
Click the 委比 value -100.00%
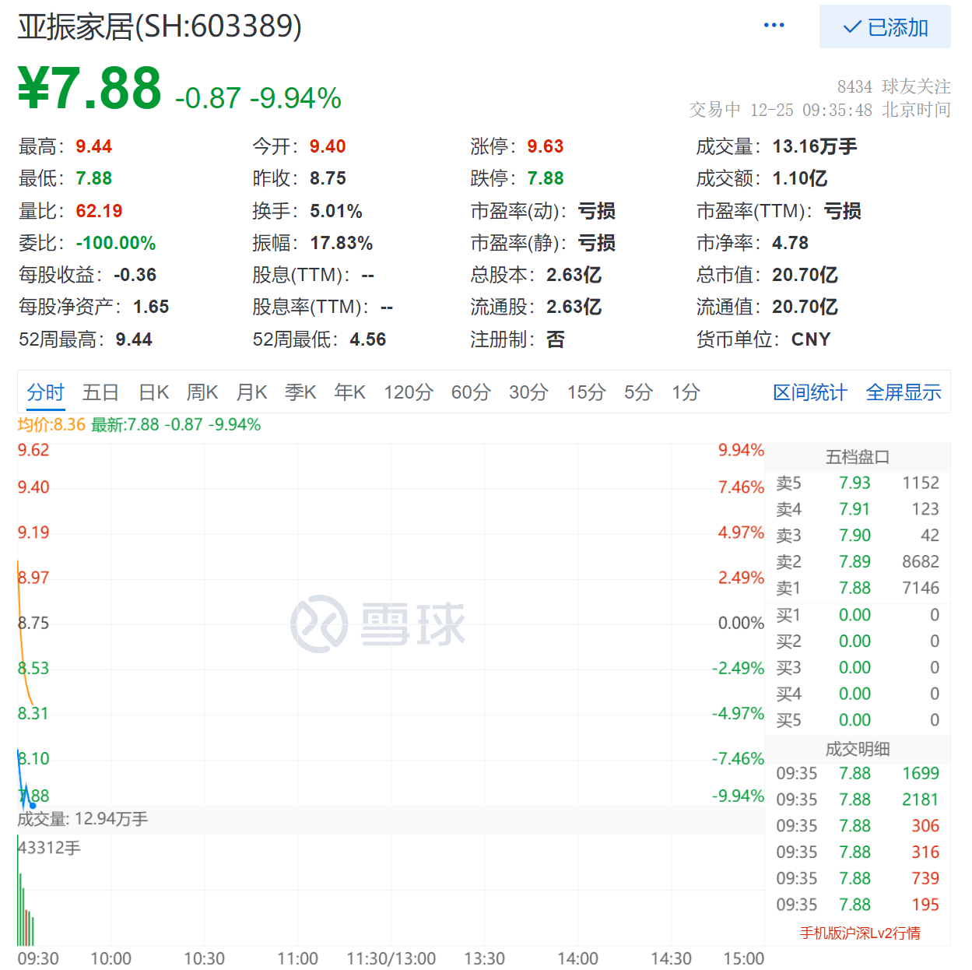115,243
